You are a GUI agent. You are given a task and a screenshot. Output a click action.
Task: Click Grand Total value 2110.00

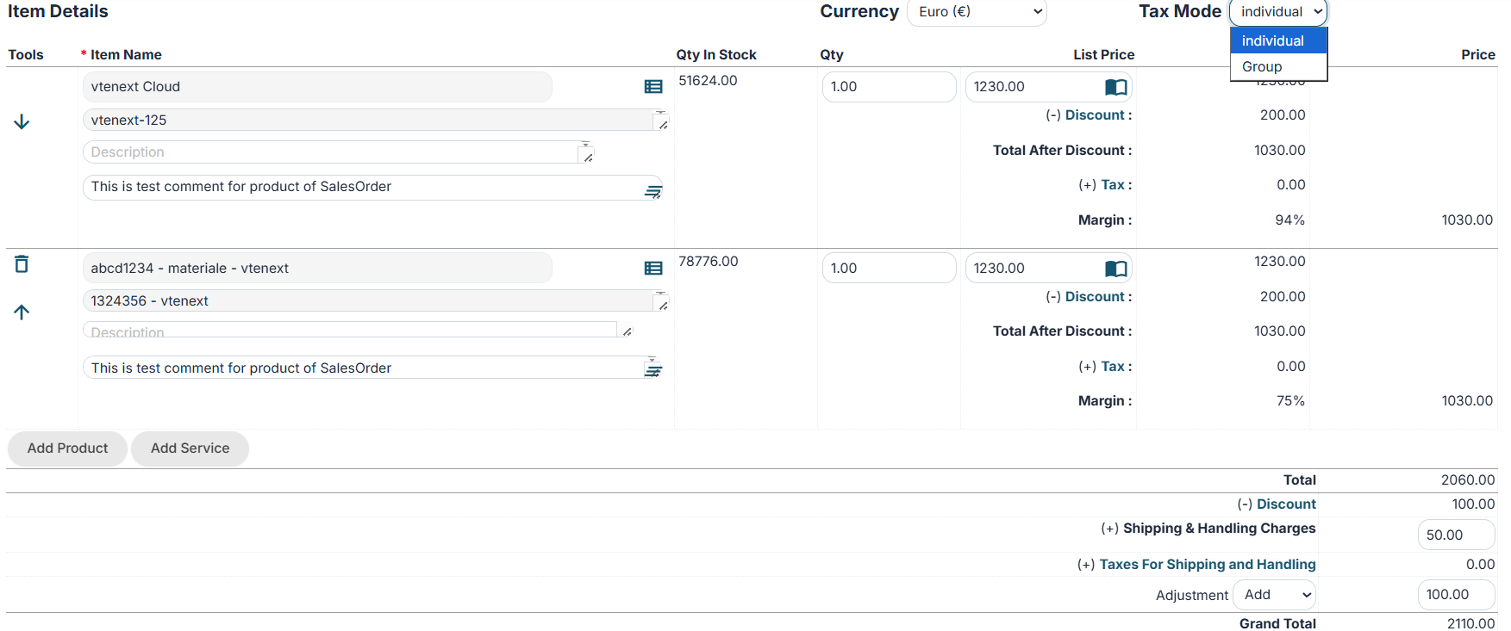click(x=1470, y=624)
